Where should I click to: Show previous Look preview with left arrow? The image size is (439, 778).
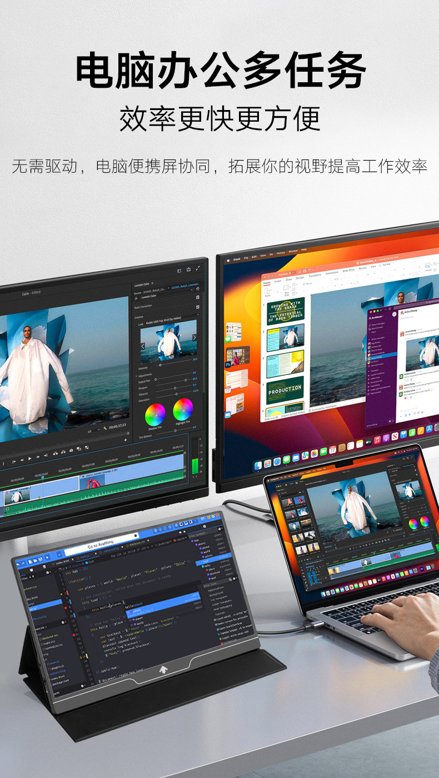[143, 346]
